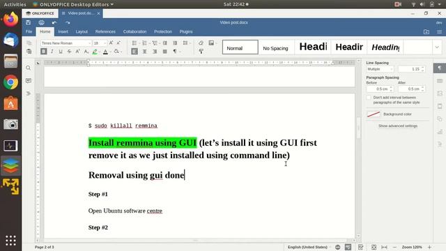
Task: Open paragraph line spacing menu in ribbon
Action: coord(185,43)
